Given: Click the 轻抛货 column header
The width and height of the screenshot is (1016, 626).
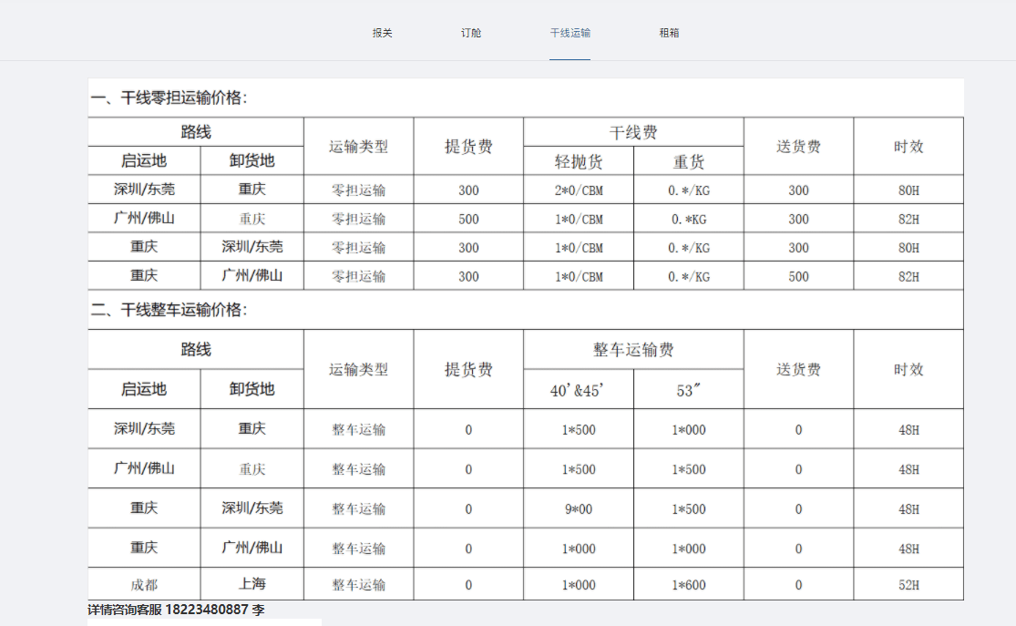Looking at the screenshot, I should click(x=579, y=160).
